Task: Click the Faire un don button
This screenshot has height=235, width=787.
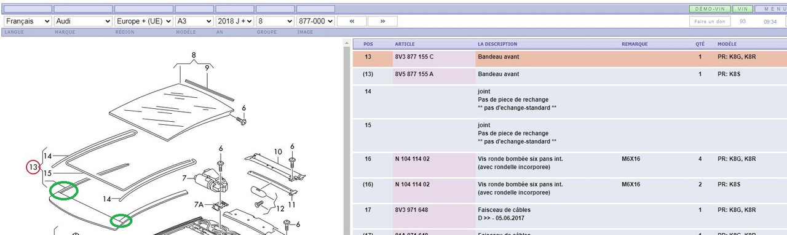Action: tap(709, 21)
